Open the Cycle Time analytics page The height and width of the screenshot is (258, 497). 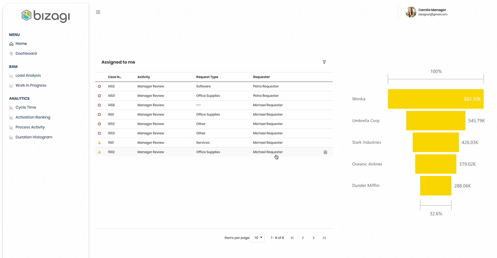point(26,108)
